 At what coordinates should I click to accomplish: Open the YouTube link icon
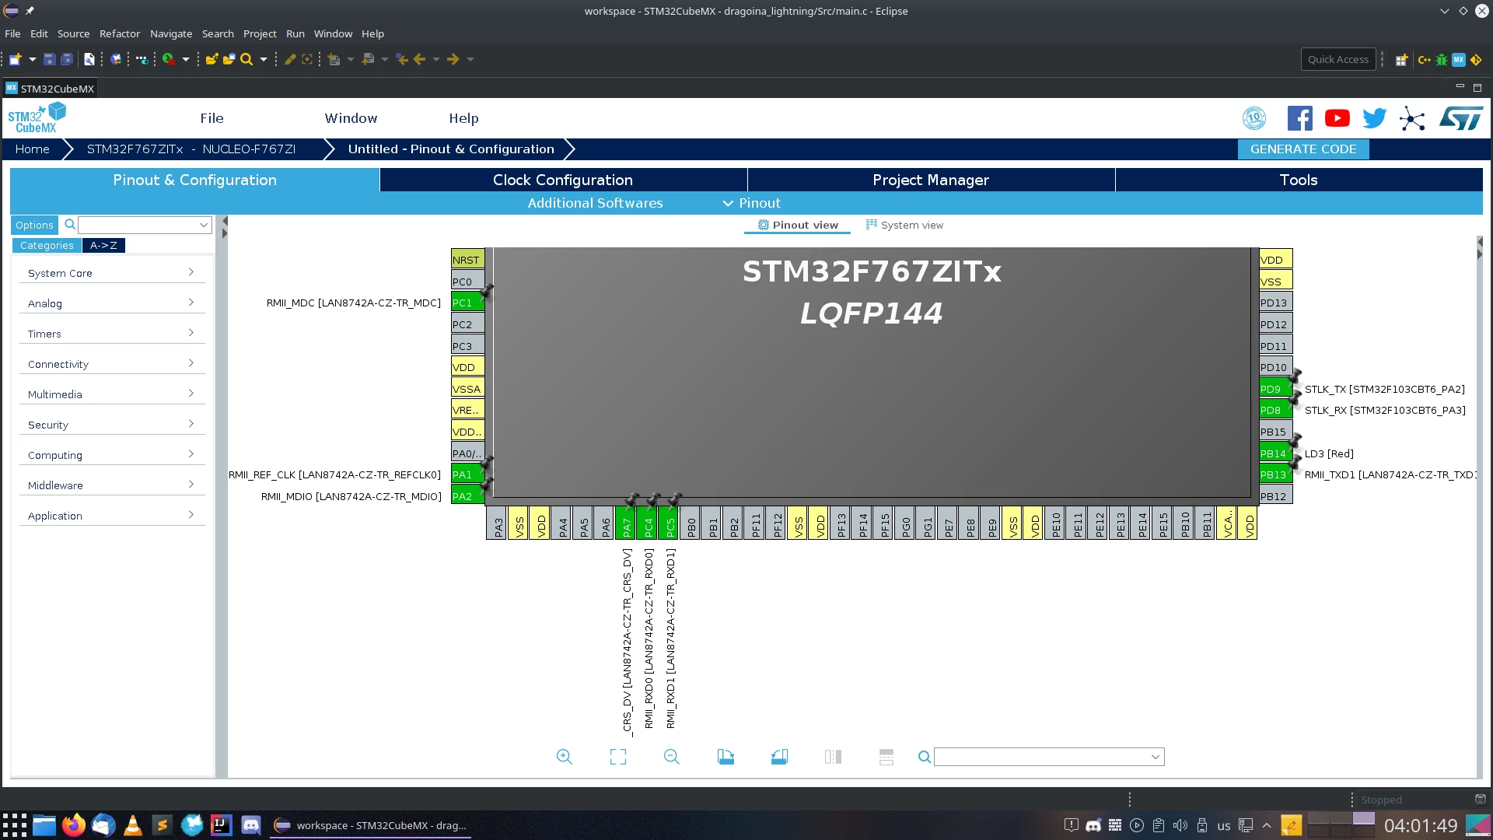[1337, 118]
